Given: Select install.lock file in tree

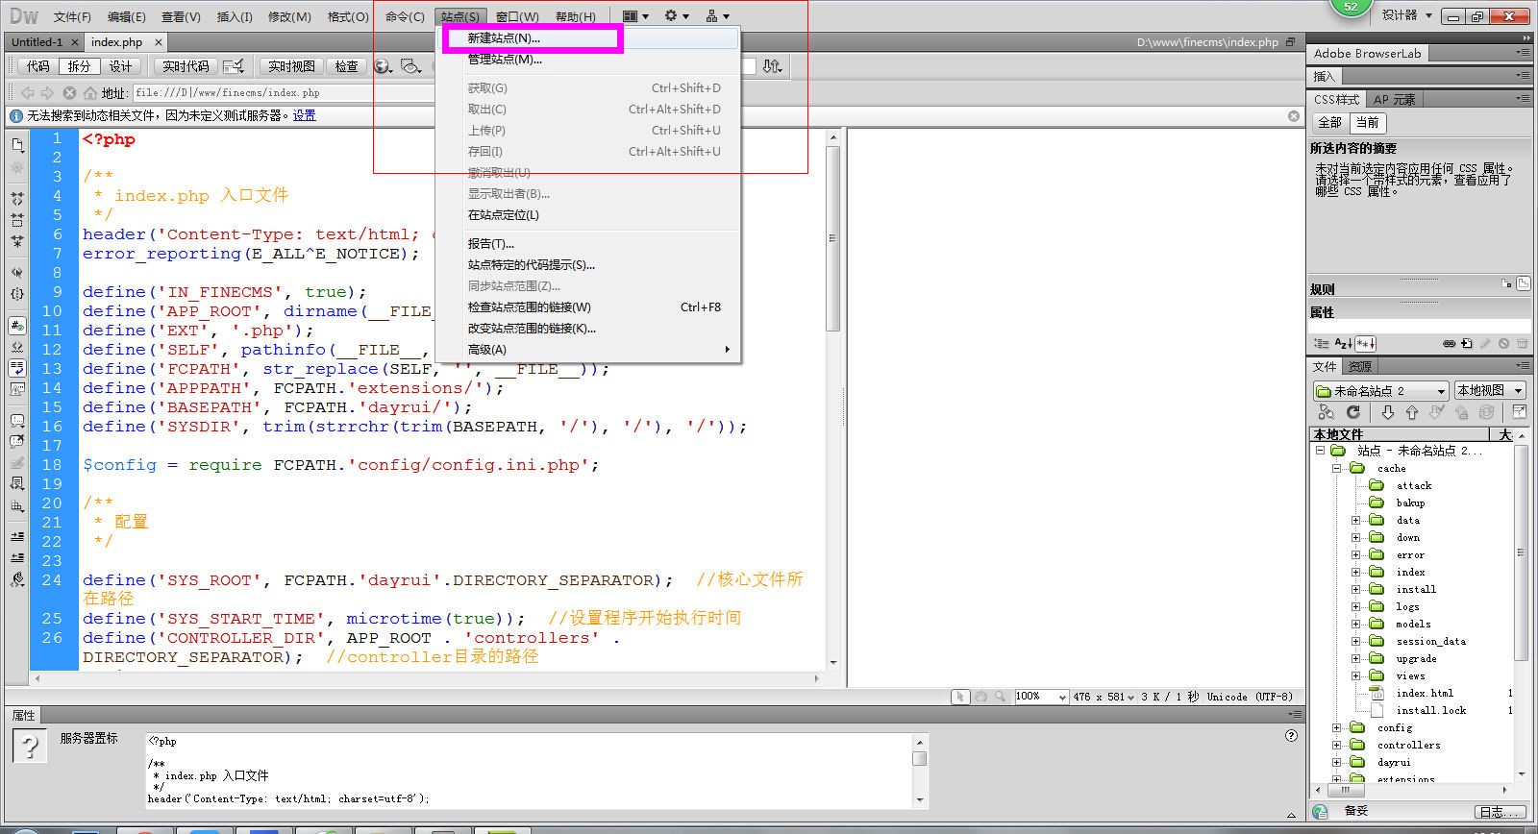Looking at the screenshot, I should (1430, 710).
